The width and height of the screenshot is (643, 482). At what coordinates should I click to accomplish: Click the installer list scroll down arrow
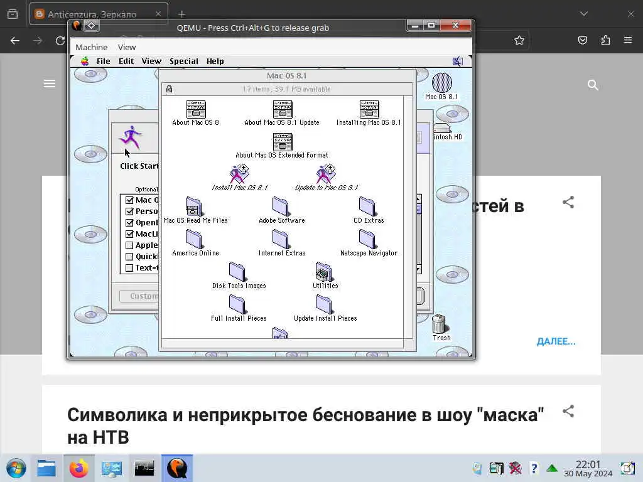418,269
